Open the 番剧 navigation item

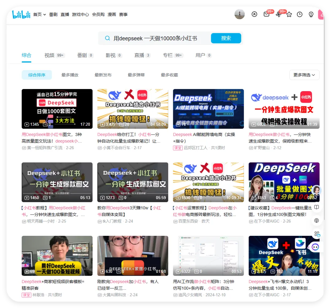tap(53, 14)
